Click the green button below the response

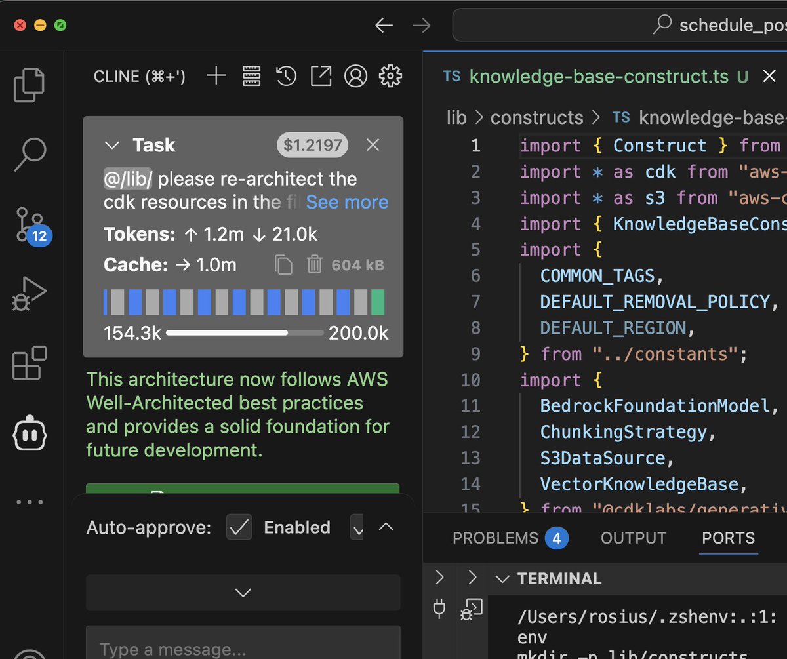[243, 489]
